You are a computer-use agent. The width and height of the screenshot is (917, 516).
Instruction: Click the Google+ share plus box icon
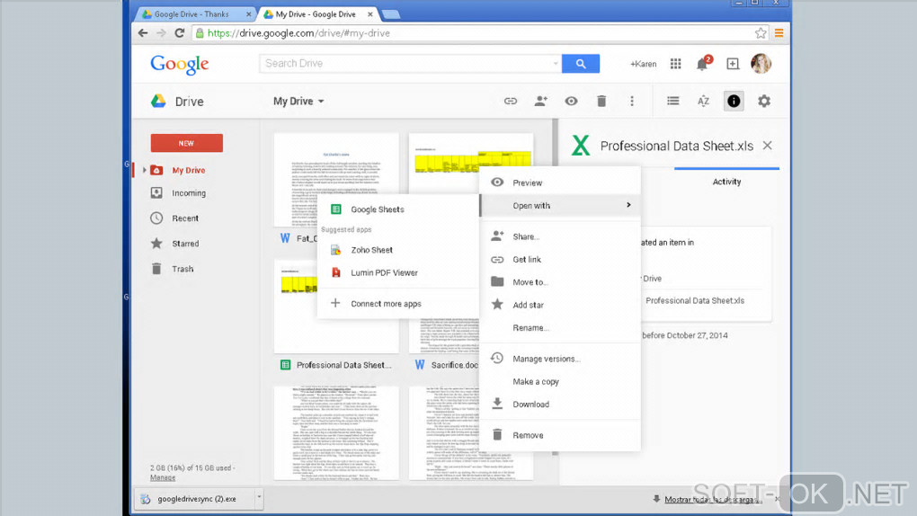tap(733, 64)
